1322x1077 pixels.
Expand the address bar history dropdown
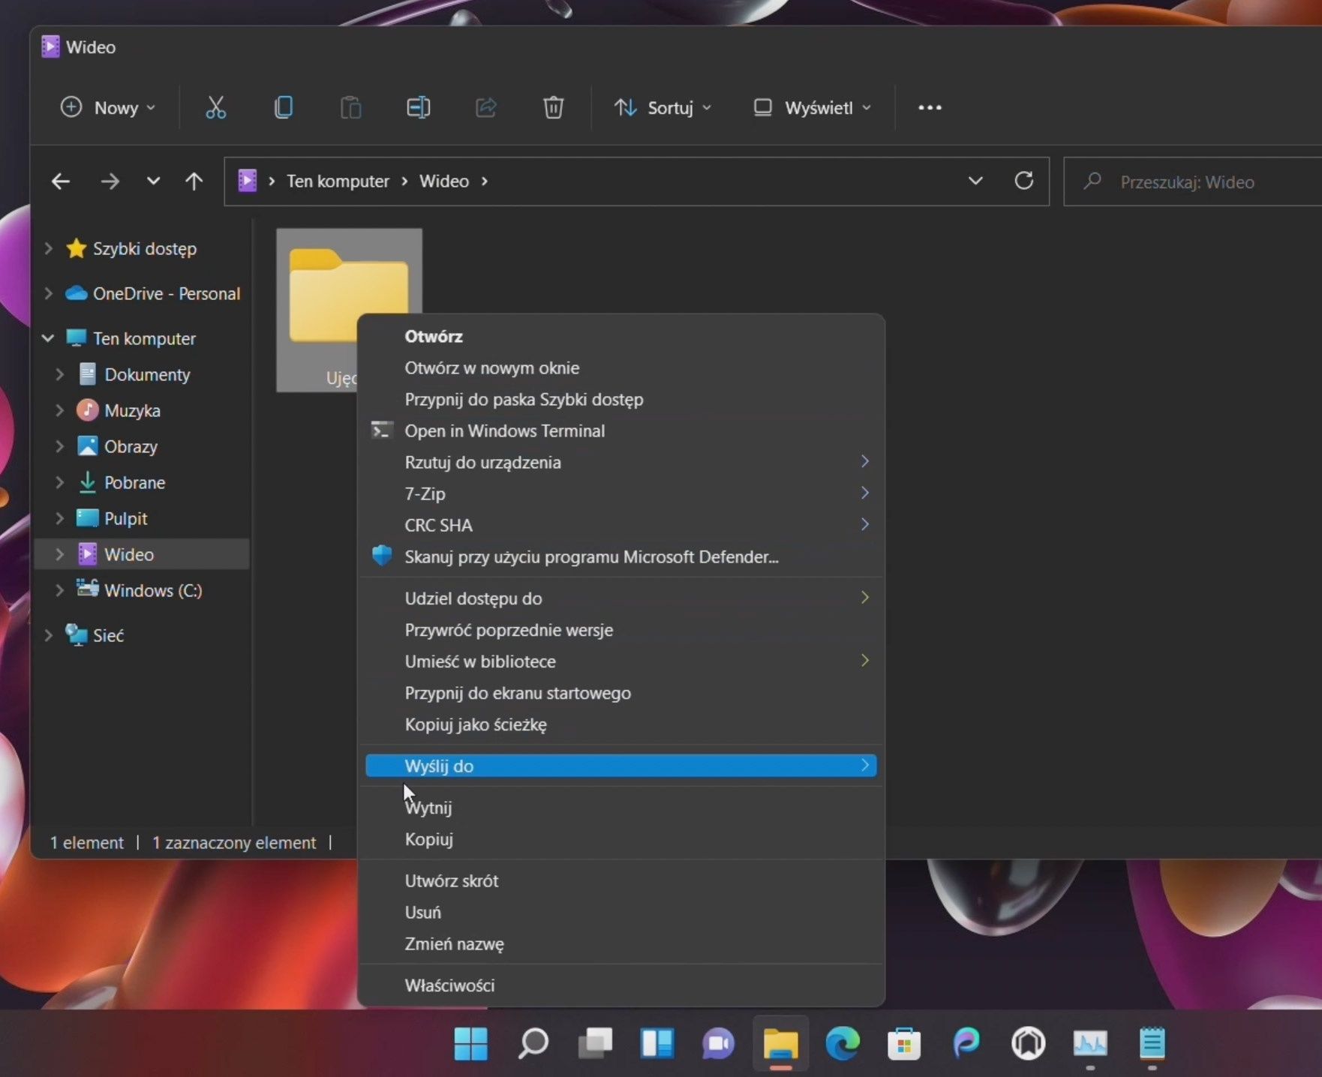[975, 181]
